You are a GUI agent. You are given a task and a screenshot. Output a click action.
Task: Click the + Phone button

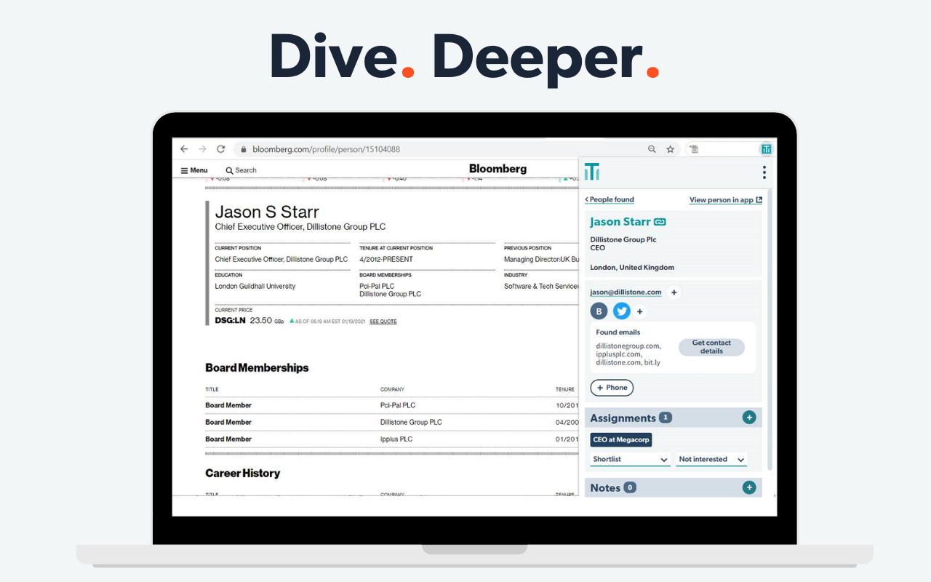click(x=612, y=388)
